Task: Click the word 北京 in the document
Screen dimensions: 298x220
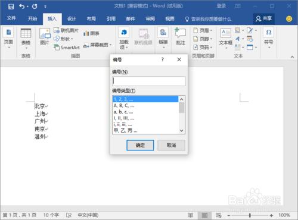Action: tap(40, 106)
